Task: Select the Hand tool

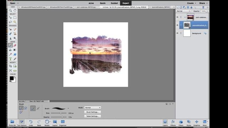Action: pyautogui.click(x=15, y=10)
